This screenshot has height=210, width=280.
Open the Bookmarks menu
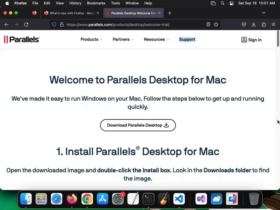coord(96,3)
